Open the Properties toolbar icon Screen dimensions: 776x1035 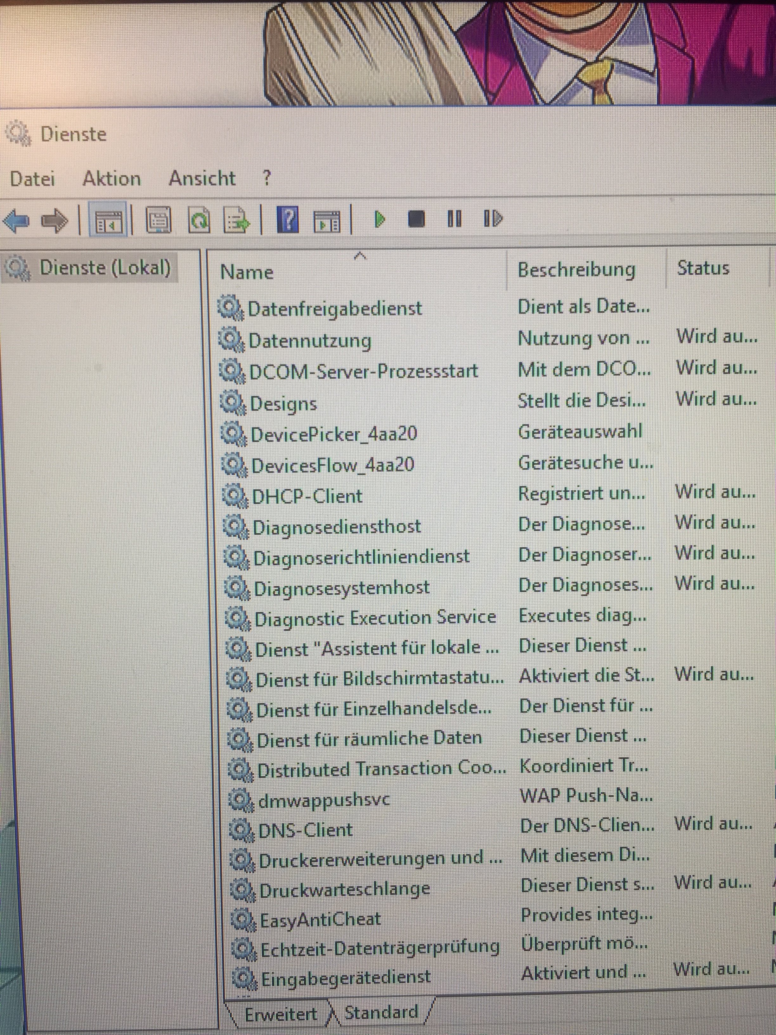[x=159, y=220]
